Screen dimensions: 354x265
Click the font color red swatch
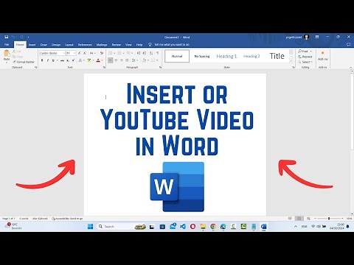click(98, 60)
